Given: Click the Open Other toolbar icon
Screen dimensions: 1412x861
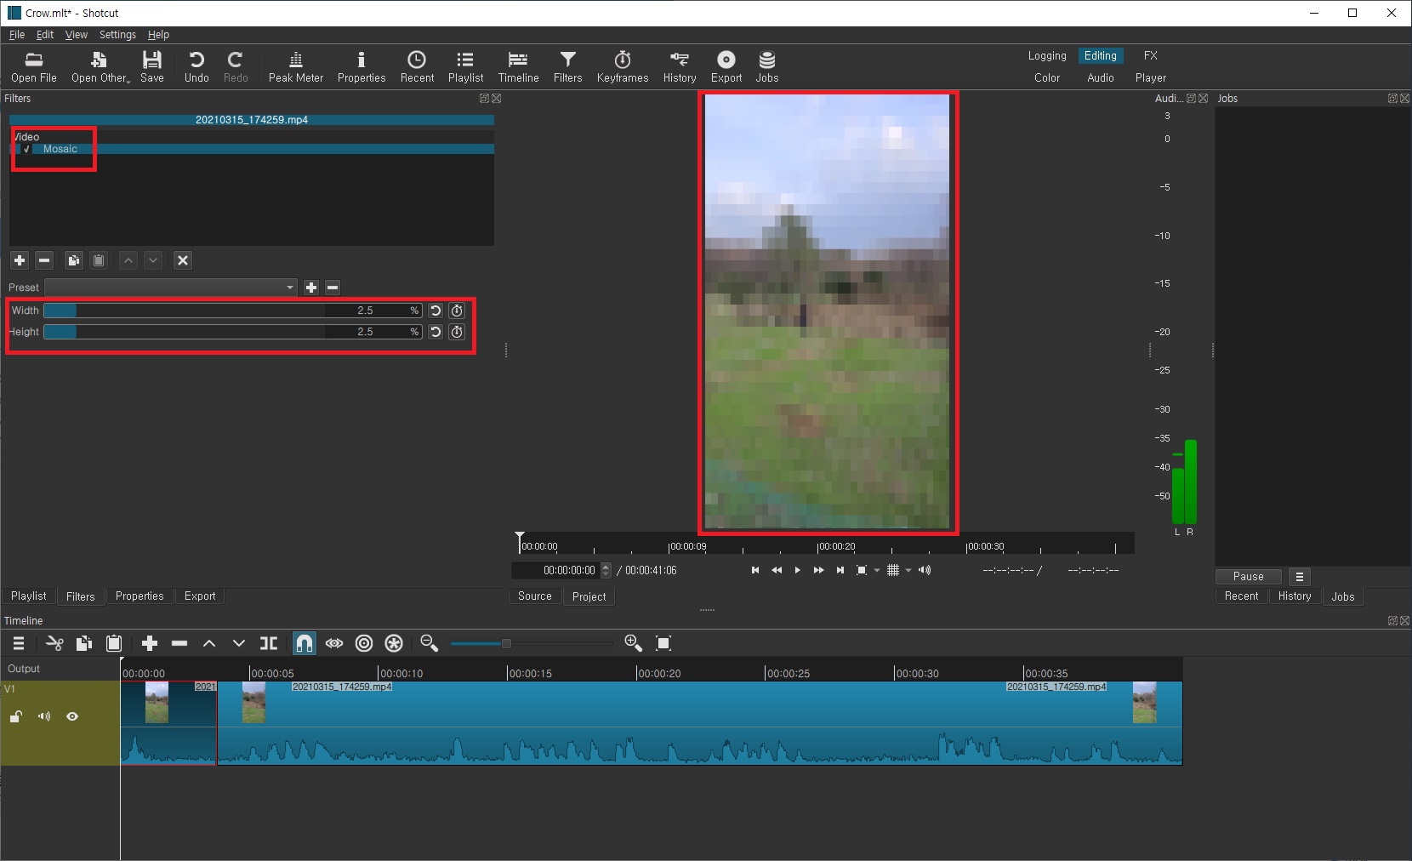Looking at the screenshot, I should 100,67.
